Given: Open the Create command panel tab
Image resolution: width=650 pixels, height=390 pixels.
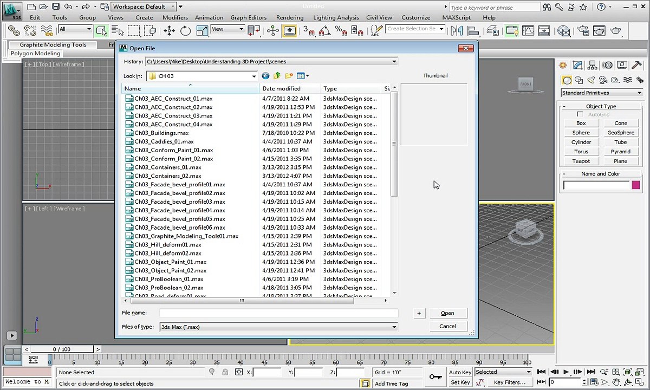Looking at the screenshot, I should click(563, 66).
